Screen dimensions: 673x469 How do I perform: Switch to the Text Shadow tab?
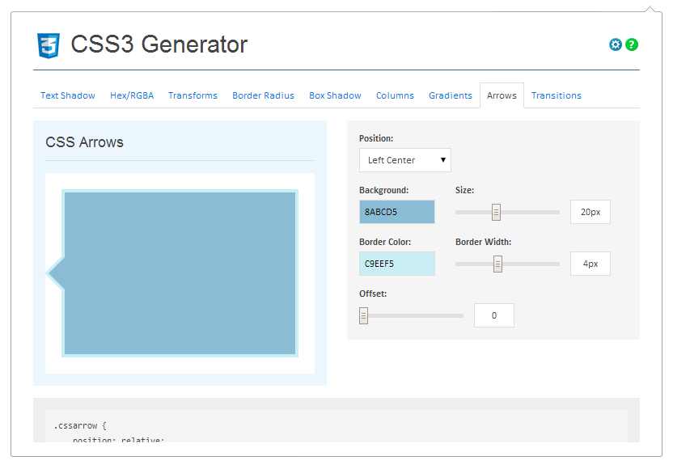click(x=68, y=95)
